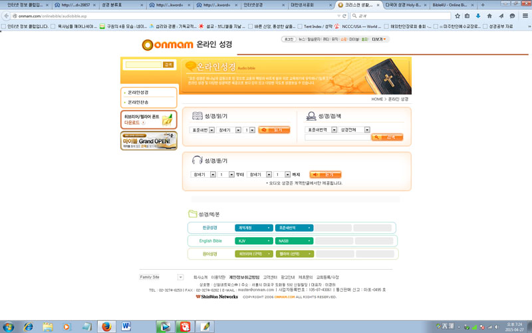Image resolution: width=532 pixels, height=333 pixels.
Task: Click the Hebrew/Greek font download banner icon
Action: pyautogui.click(x=149, y=120)
